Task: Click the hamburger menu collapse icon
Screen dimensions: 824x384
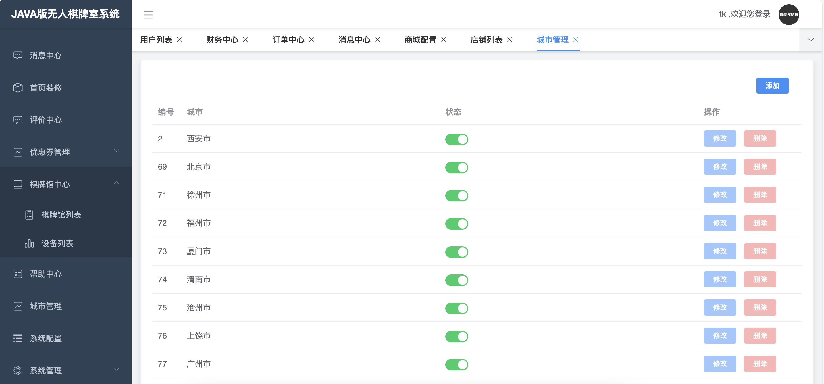Action: (x=148, y=15)
